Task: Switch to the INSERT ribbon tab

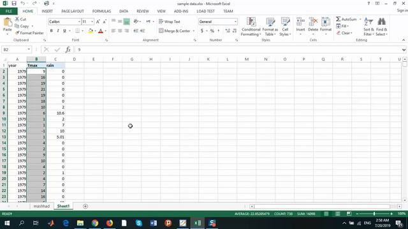Action: point(47,11)
